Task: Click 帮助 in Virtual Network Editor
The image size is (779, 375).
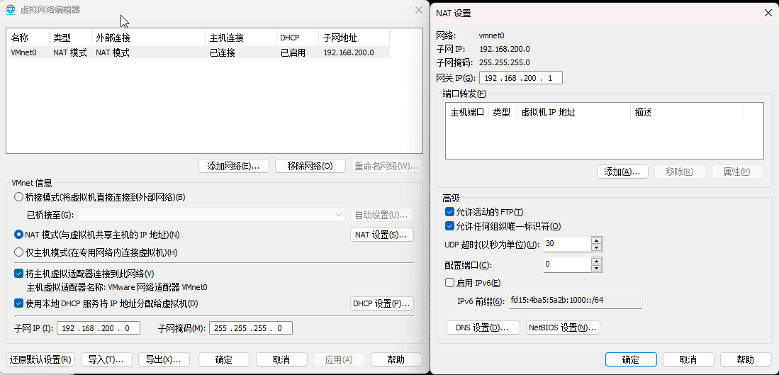Action: (396, 359)
